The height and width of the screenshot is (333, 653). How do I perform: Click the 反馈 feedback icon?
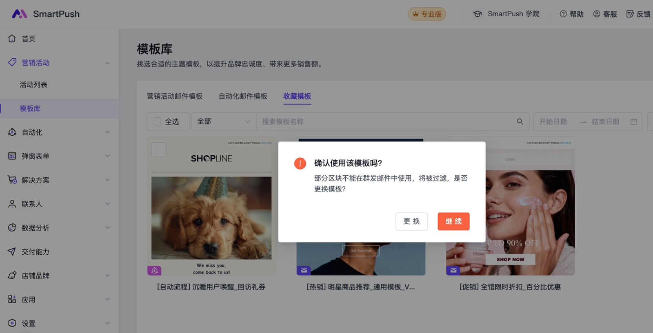(630, 14)
